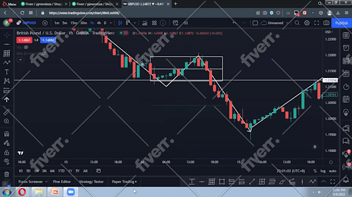The image size is (352, 197).
Task: Select the 5m timeframe
Action: pyautogui.click(x=65, y=23)
